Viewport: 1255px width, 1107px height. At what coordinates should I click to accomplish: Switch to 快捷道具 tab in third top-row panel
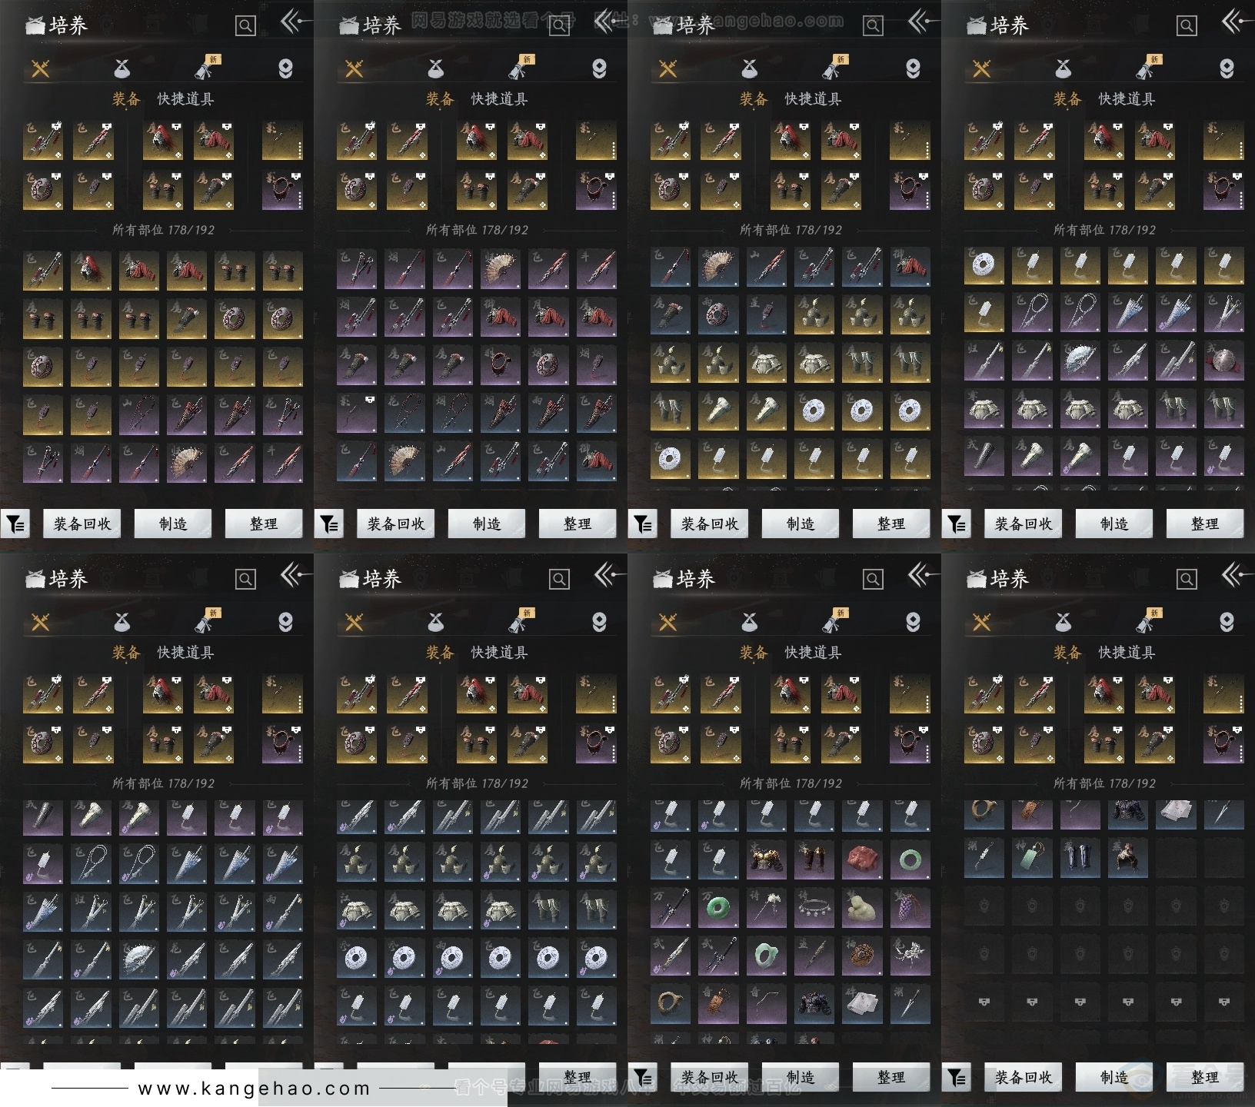[813, 99]
